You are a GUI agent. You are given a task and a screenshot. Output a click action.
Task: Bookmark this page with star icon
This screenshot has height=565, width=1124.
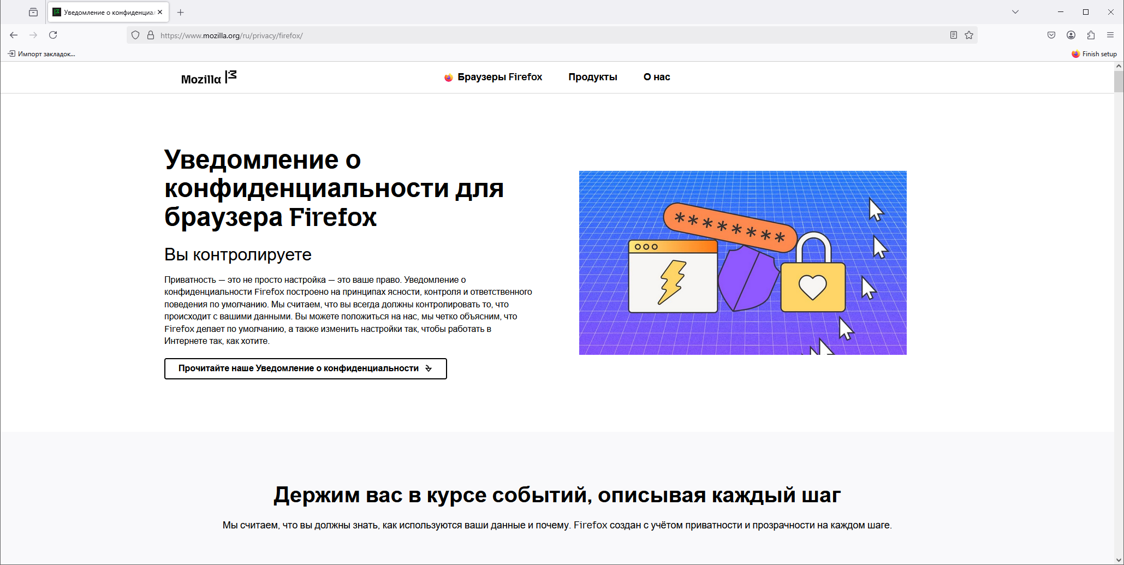(x=969, y=35)
